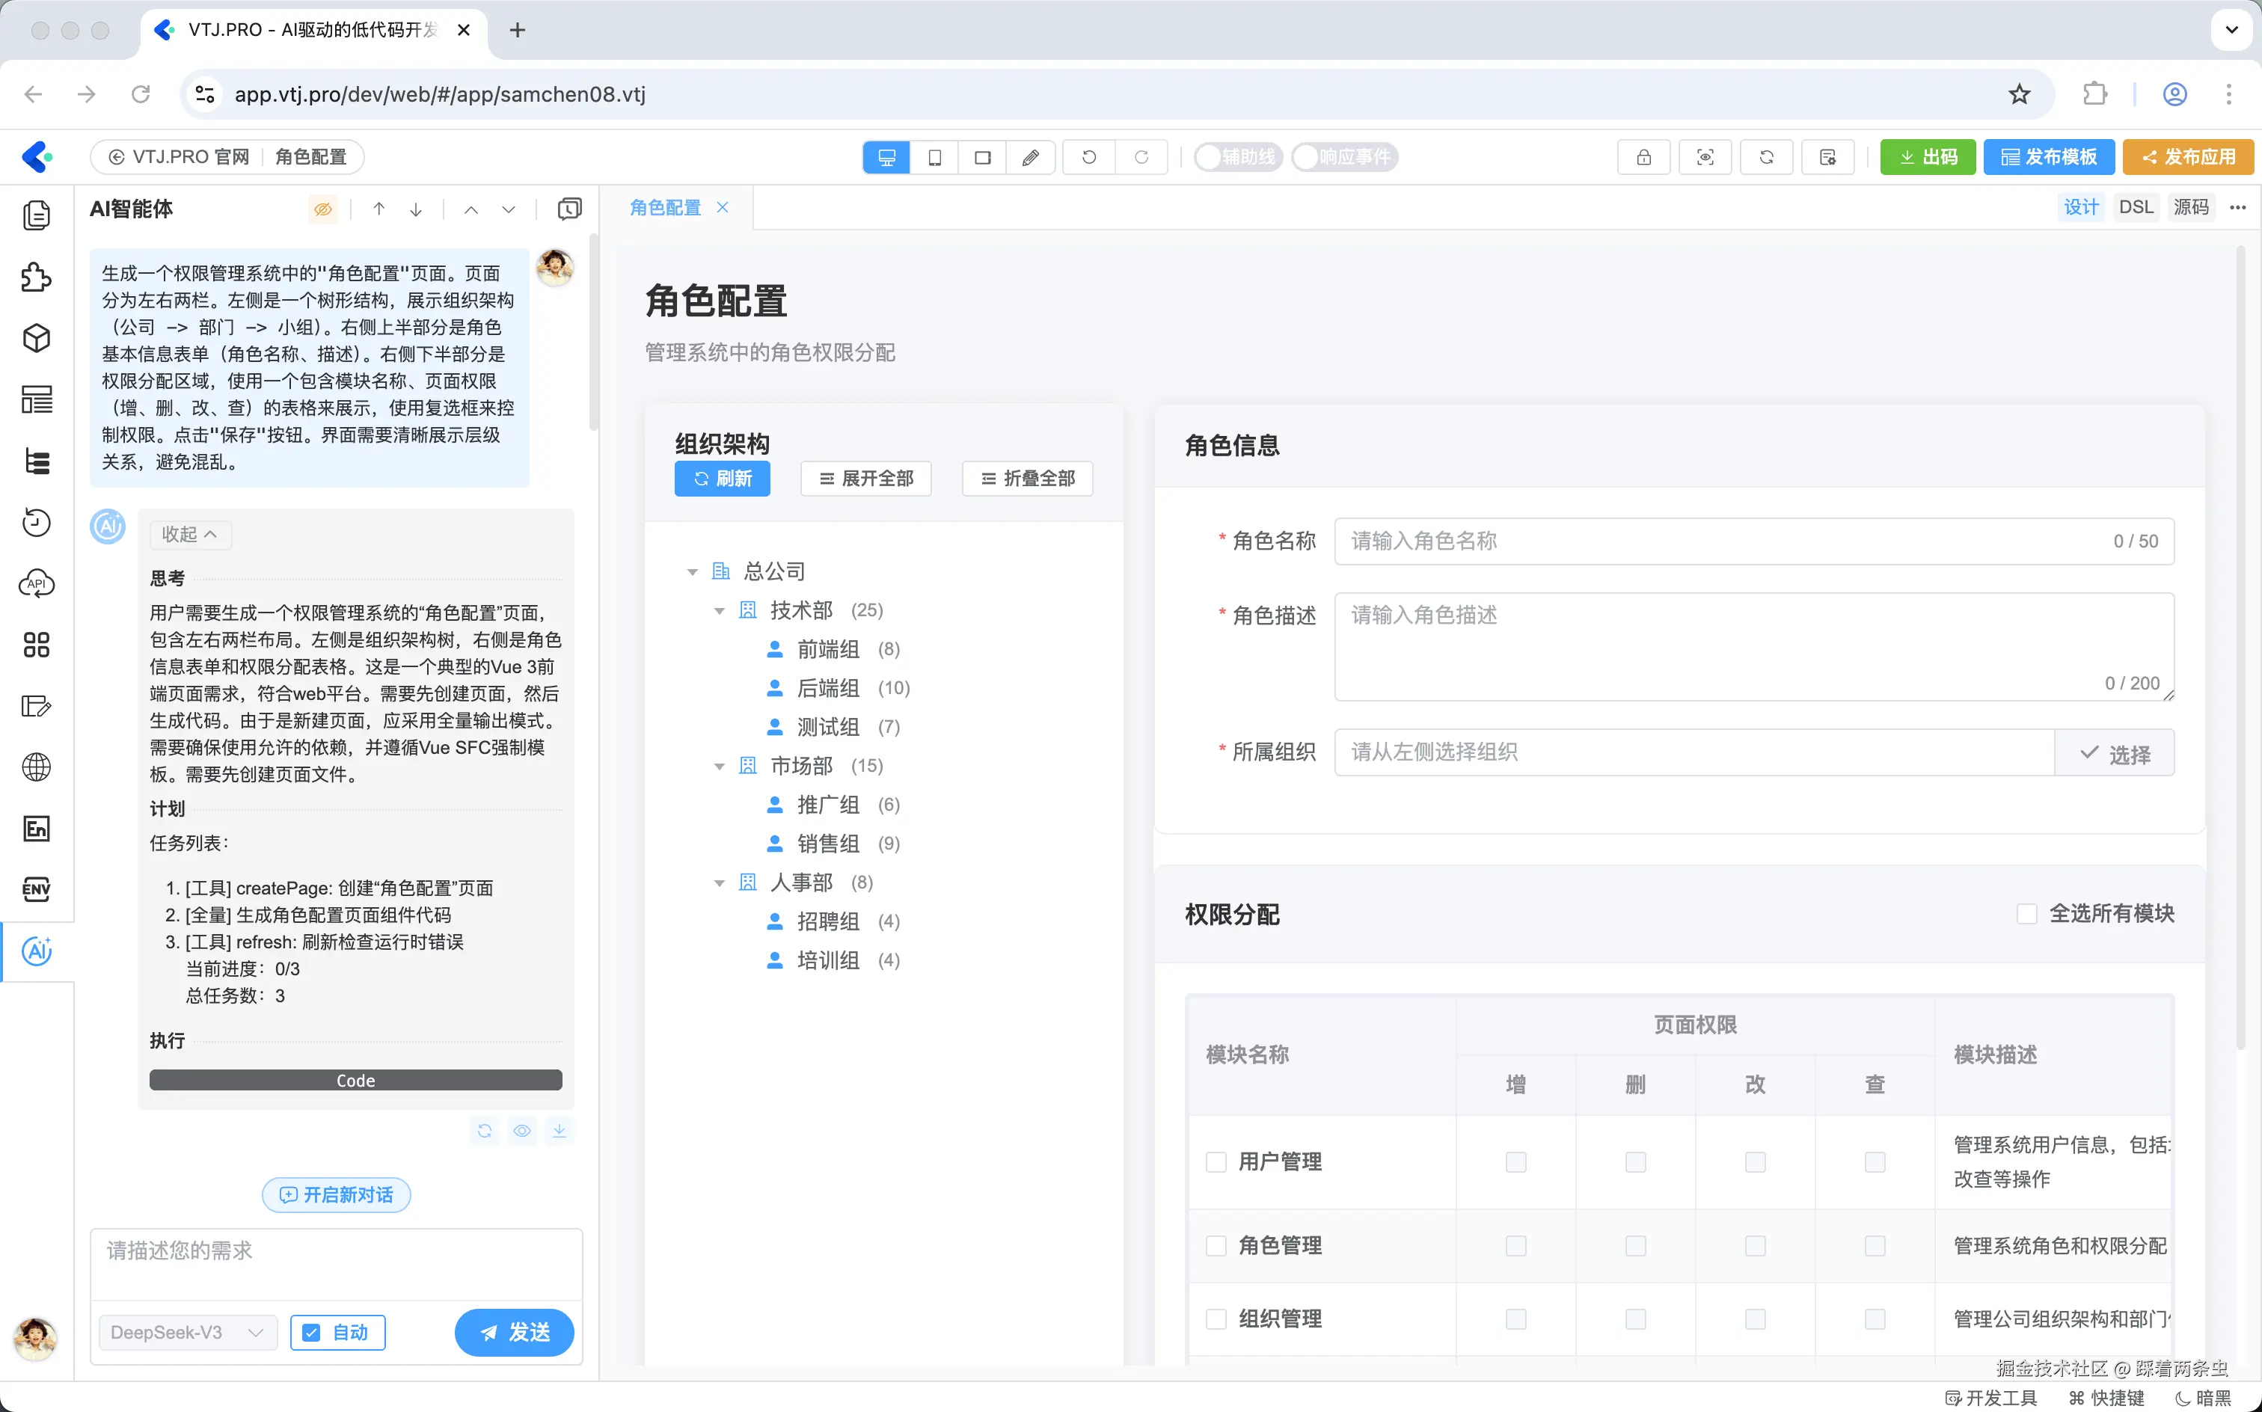Open the DeepSeek-V3 model dropdown

pyautogui.click(x=188, y=1332)
